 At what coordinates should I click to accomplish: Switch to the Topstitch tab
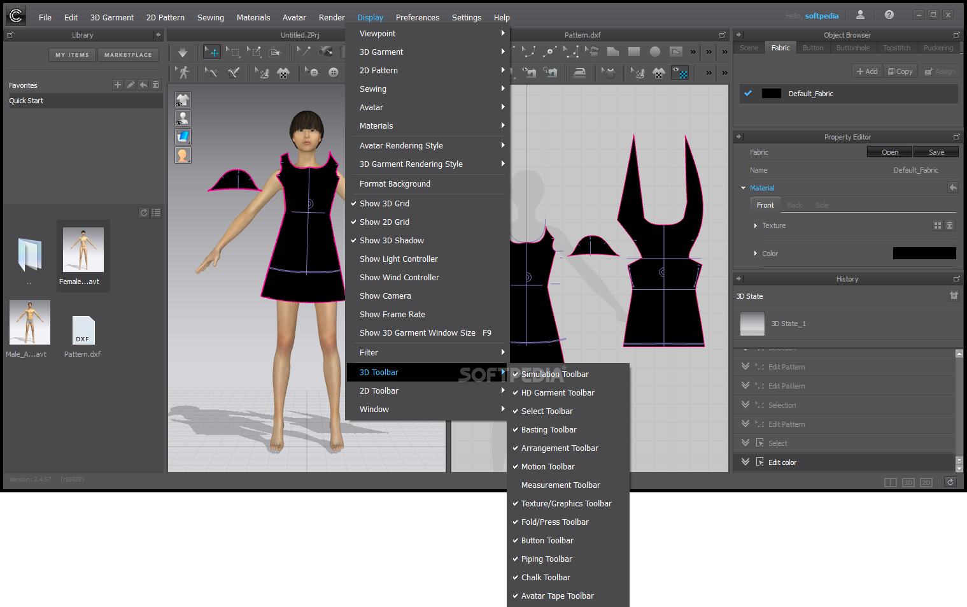[896, 48]
